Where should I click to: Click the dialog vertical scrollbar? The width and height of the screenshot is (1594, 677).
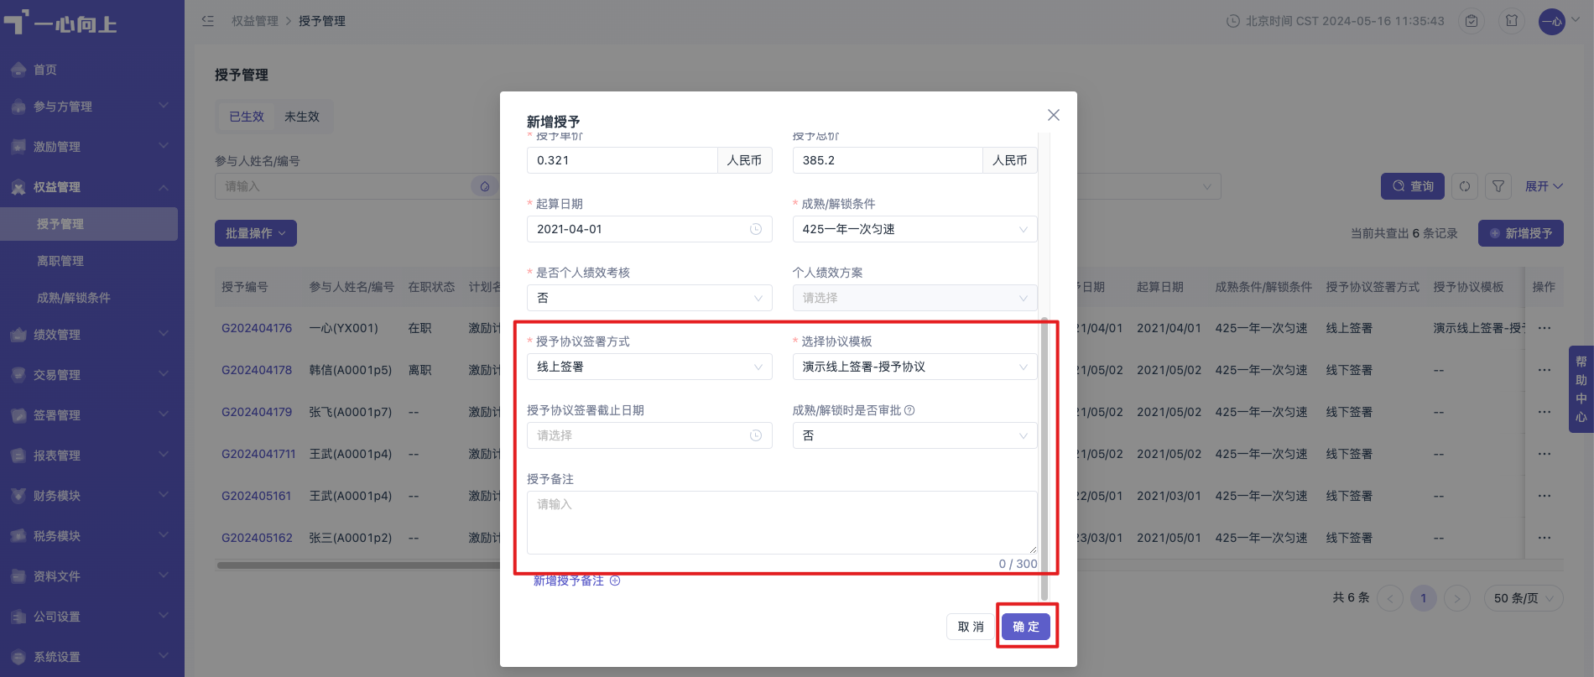pyautogui.click(x=1044, y=459)
